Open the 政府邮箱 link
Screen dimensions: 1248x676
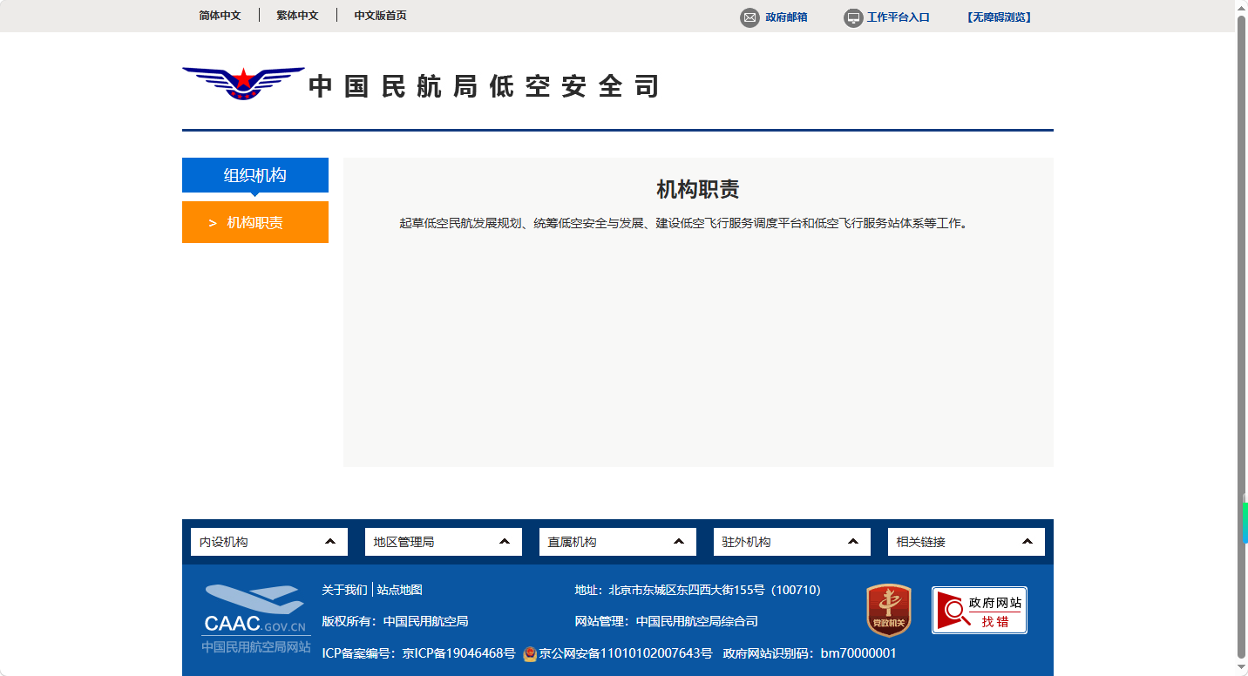786,17
